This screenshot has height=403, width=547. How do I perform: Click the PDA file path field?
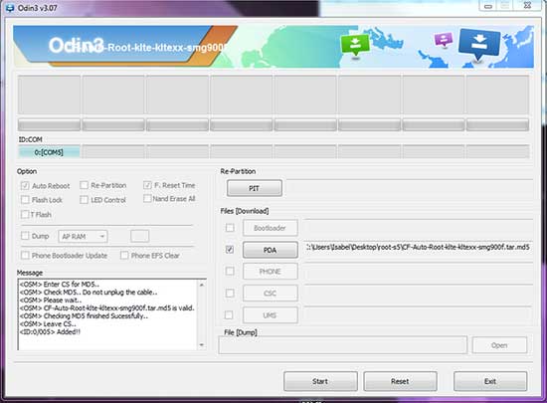pos(418,248)
